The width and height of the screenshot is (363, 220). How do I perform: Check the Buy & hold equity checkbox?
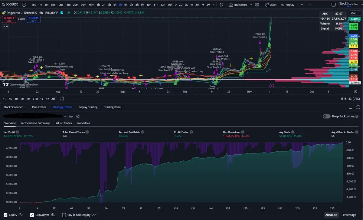coord(64,215)
